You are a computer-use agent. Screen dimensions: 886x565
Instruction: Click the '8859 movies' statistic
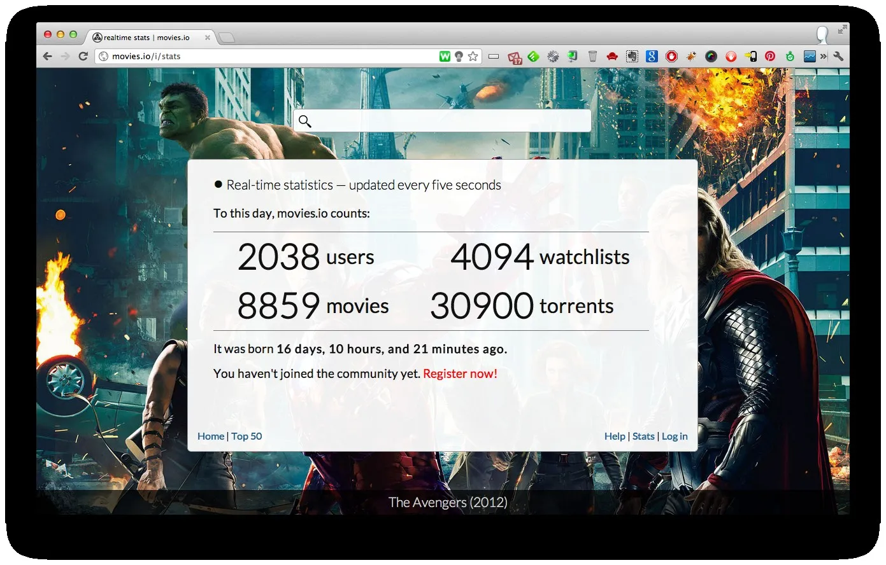(313, 306)
